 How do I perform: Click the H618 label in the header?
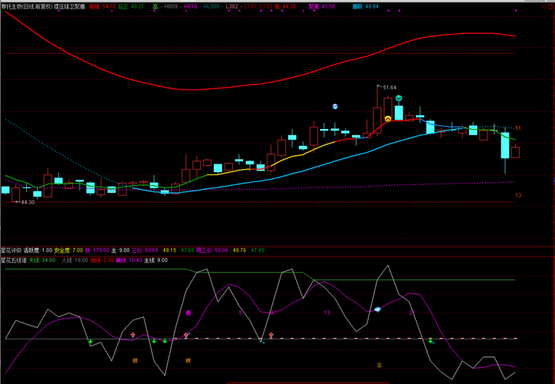pos(191,7)
